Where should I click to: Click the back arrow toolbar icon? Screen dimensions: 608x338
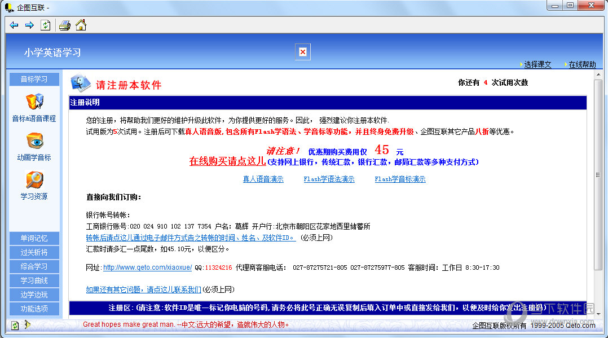click(x=14, y=25)
